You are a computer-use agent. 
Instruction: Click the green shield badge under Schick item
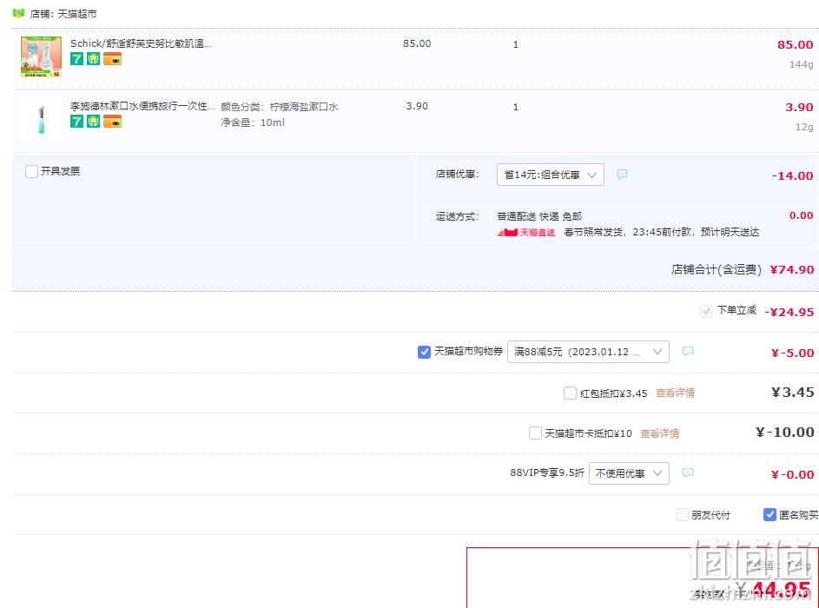(94, 59)
